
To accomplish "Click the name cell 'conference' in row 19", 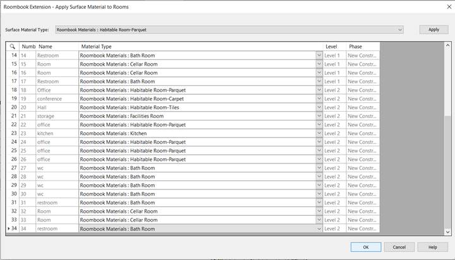I will [x=57, y=99].
